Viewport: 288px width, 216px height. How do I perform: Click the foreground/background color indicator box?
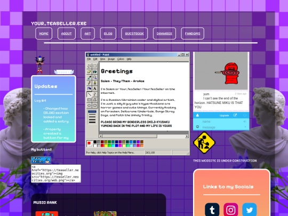click(x=90, y=143)
